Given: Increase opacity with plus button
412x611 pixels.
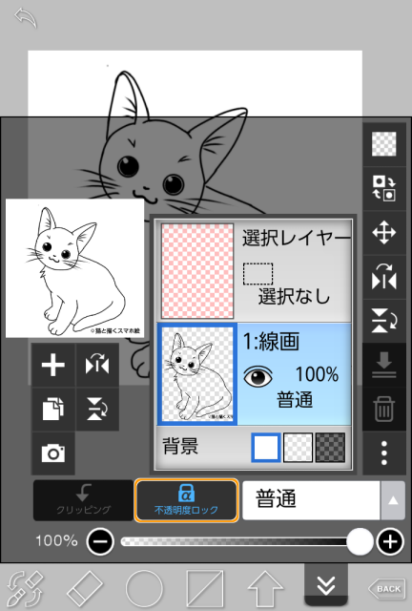Looking at the screenshot, I should pyautogui.click(x=390, y=541).
